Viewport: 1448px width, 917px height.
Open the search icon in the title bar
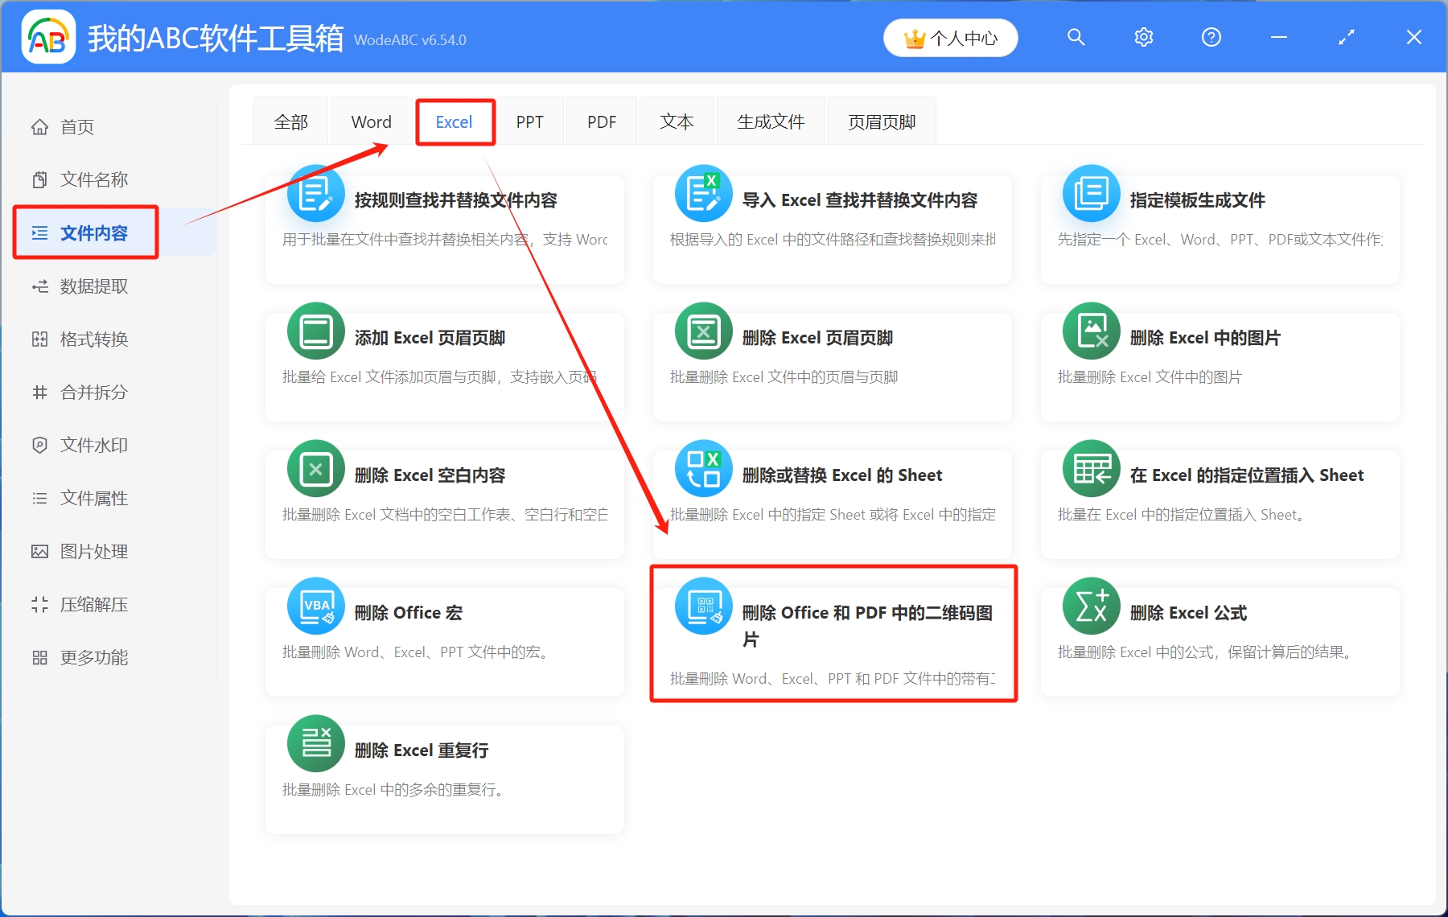[1076, 37]
